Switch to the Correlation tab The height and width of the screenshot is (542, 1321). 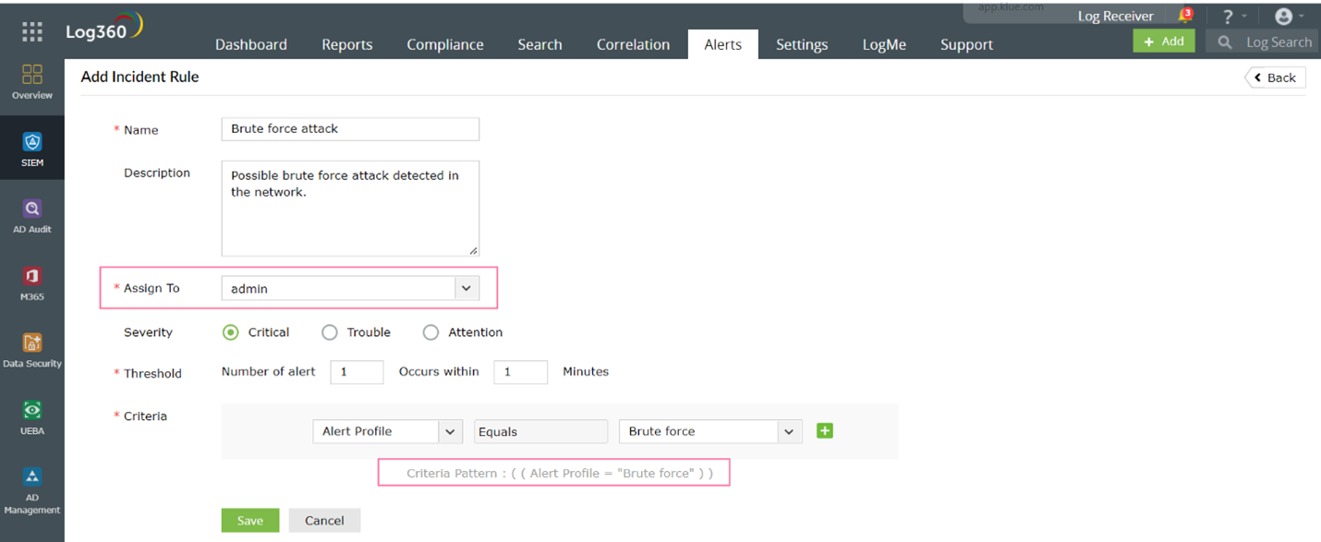click(633, 44)
